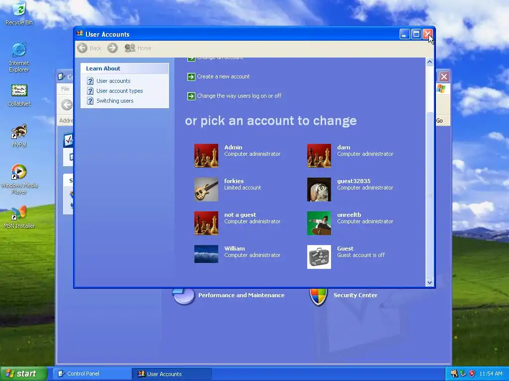Click the help icon beside User accounts
509x381 pixels.
[x=90, y=81]
